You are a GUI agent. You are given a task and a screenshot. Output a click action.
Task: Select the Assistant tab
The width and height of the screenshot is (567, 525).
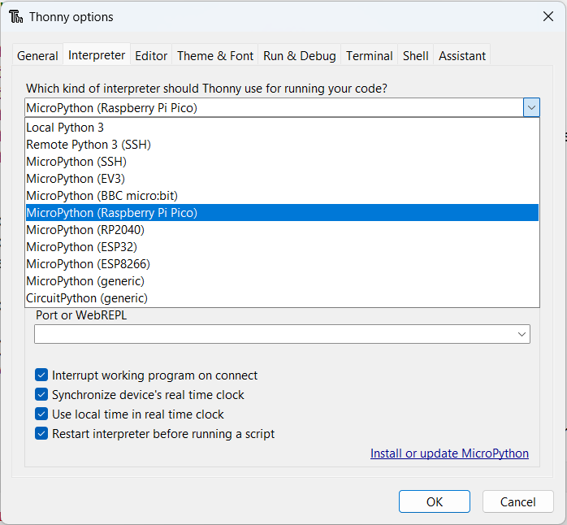coord(461,56)
